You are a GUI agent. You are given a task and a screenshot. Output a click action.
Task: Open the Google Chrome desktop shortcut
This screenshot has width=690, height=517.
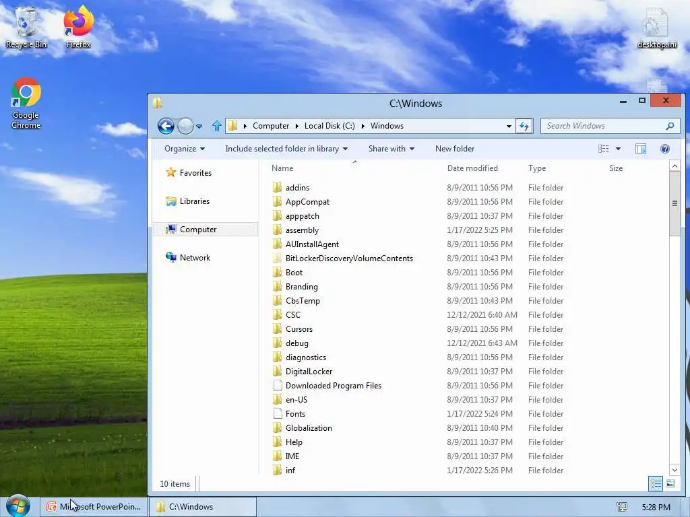[26, 103]
